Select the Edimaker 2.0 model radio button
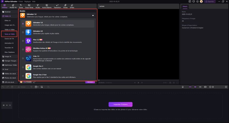This screenshot has height=123, width=229. [x=23, y=32]
